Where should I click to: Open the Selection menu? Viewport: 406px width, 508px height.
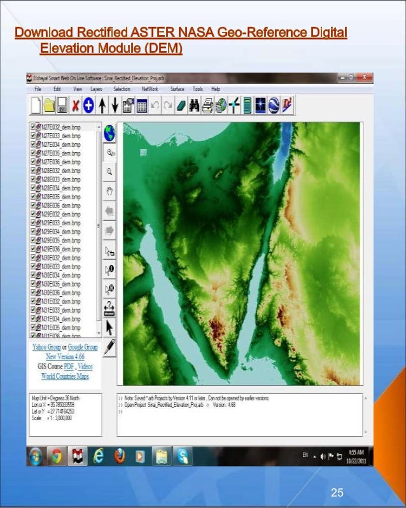click(x=122, y=88)
